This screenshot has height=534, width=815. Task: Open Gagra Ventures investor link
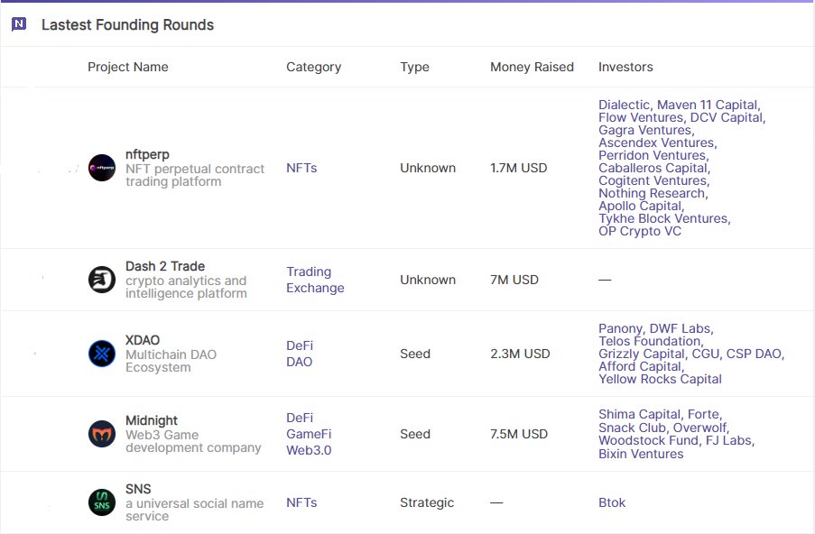645,130
